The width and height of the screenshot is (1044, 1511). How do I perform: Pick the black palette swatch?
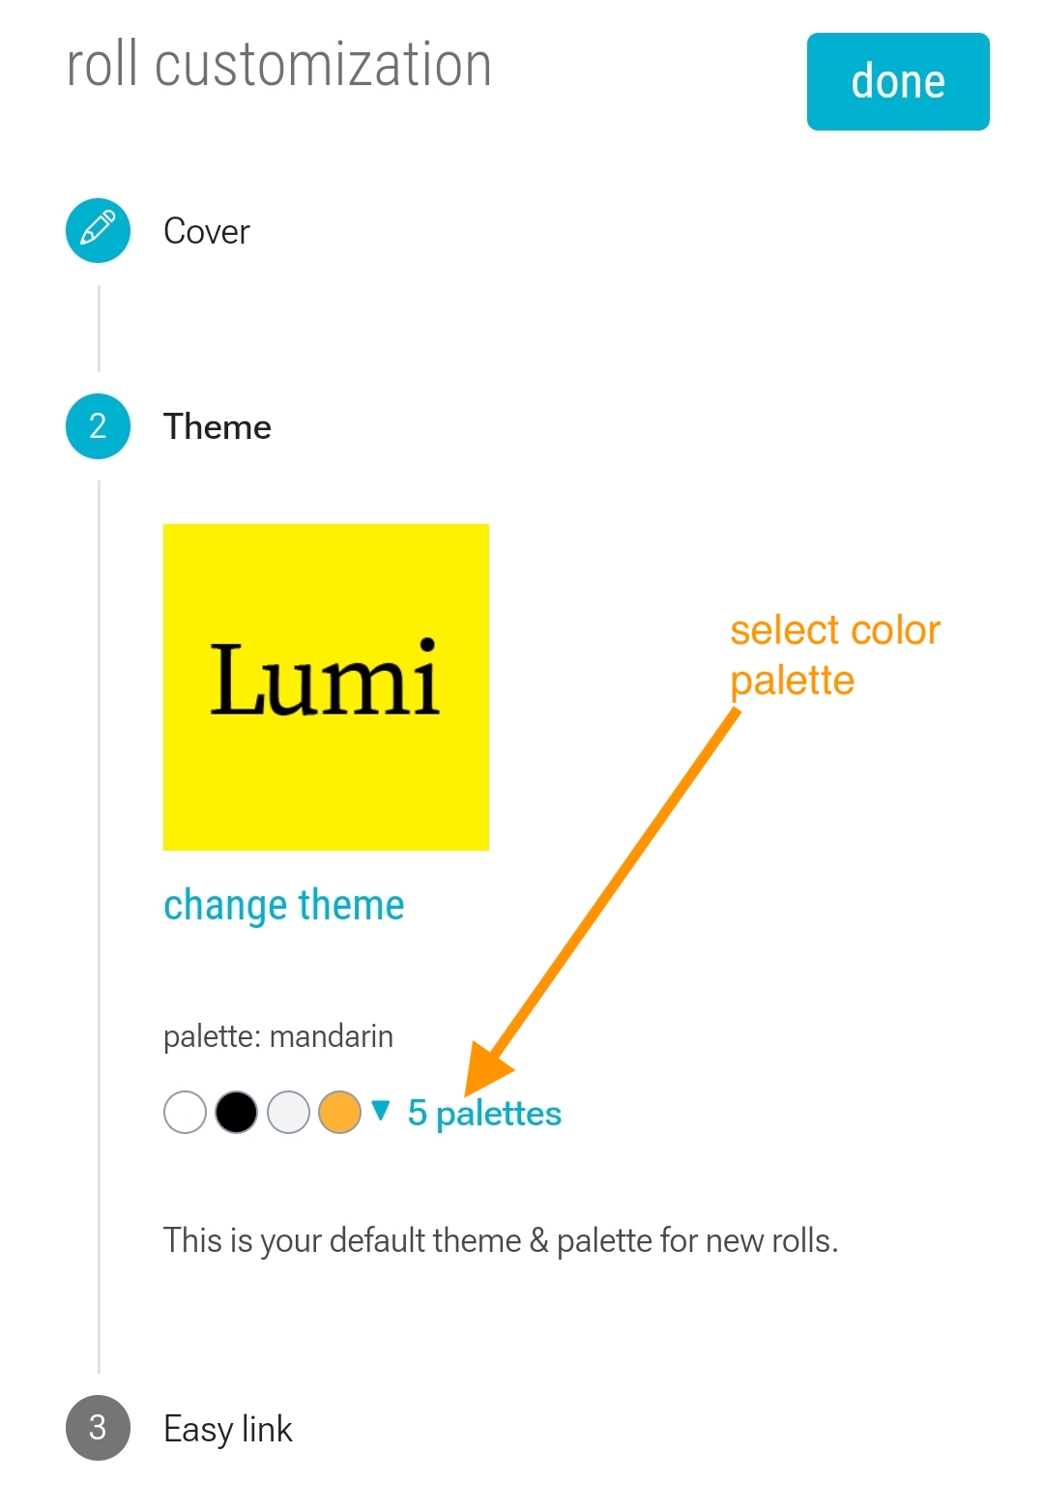[x=236, y=1112]
